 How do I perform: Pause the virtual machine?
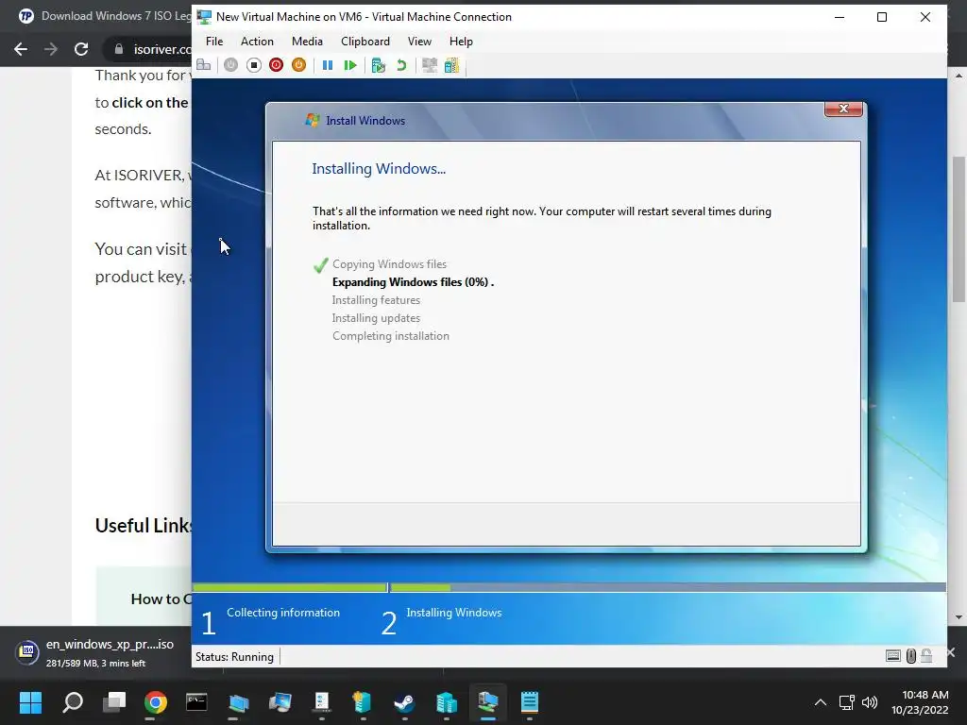point(328,65)
